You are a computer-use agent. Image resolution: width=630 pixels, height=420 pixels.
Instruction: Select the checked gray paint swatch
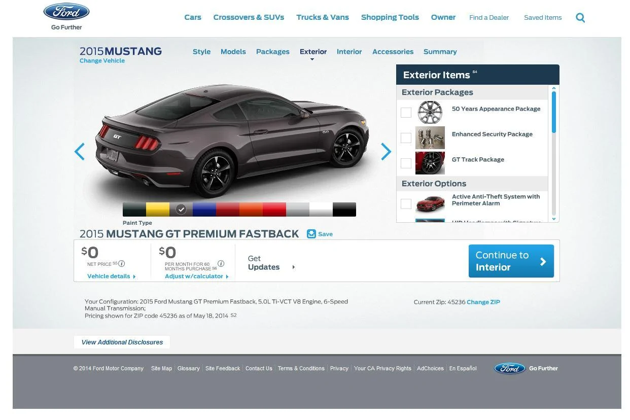pos(181,209)
